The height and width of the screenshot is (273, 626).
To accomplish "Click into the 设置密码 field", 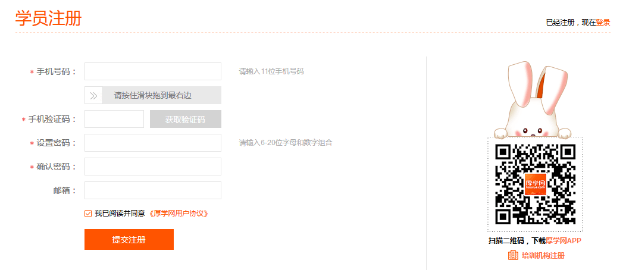I will coord(153,143).
